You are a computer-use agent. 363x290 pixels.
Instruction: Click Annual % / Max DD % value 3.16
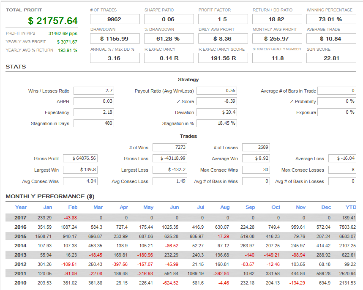115,58
